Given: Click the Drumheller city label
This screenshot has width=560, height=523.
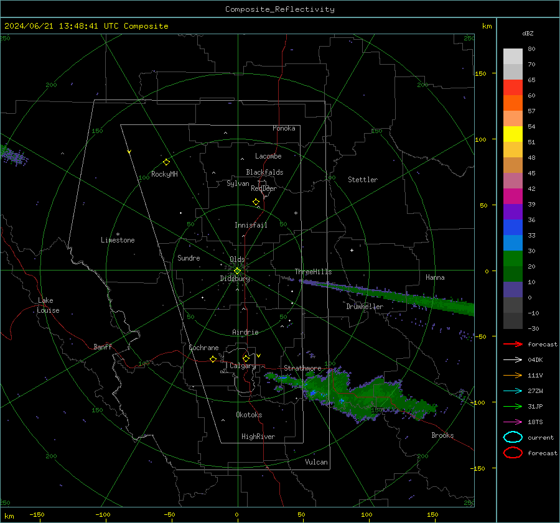Looking at the screenshot, I should click(x=365, y=307).
